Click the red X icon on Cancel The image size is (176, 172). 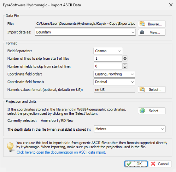[153, 164]
